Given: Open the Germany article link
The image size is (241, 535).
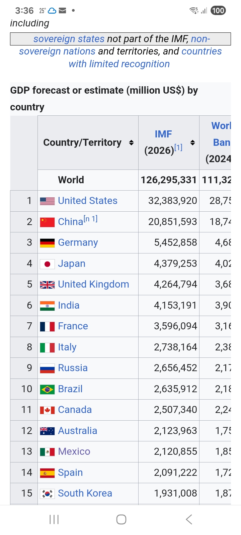Looking at the screenshot, I should [x=78, y=242].
